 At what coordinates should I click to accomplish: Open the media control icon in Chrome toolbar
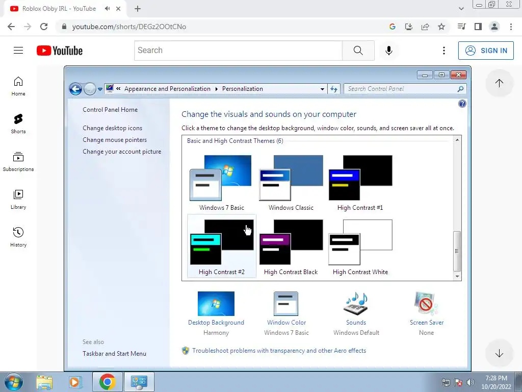point(461,27)
